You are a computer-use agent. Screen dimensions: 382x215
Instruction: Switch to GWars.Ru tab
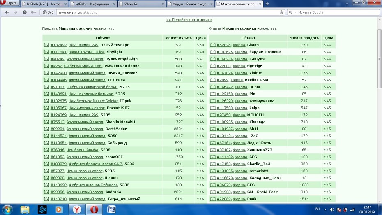142,4
